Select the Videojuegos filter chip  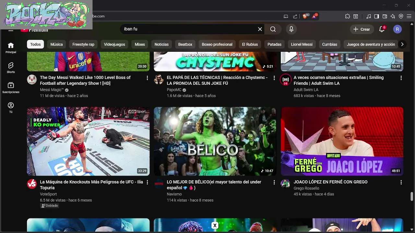[114, 44]
